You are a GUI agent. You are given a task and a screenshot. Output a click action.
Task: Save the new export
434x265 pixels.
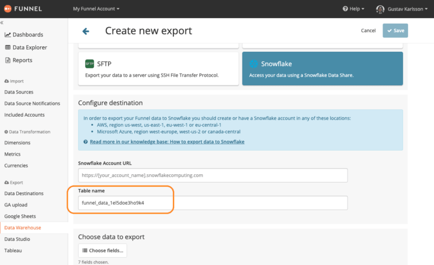395,30
